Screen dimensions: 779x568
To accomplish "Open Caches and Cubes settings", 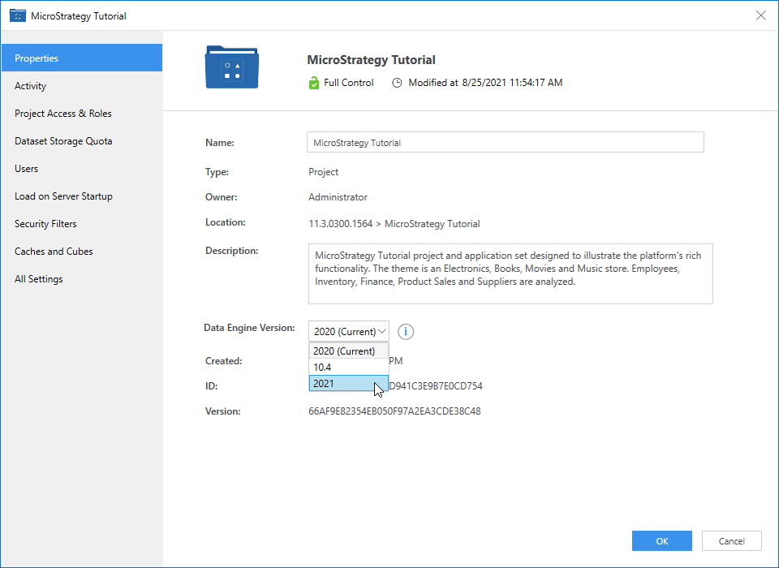I will (x=54, y=252).
